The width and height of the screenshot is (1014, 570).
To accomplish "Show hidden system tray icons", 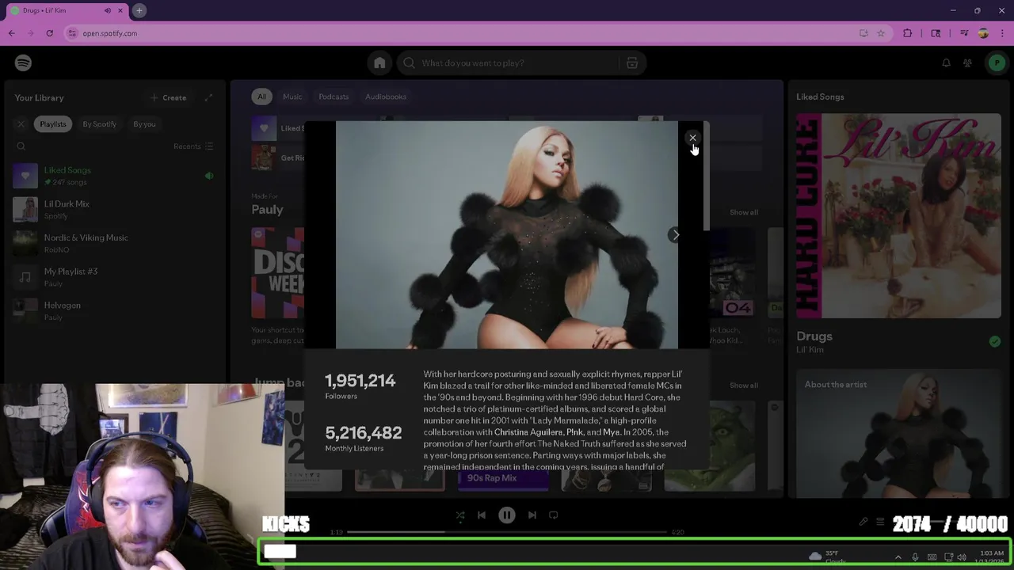I will (898, 557).
